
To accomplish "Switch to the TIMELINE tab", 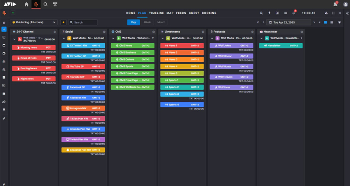I will [x=156, y=13].
